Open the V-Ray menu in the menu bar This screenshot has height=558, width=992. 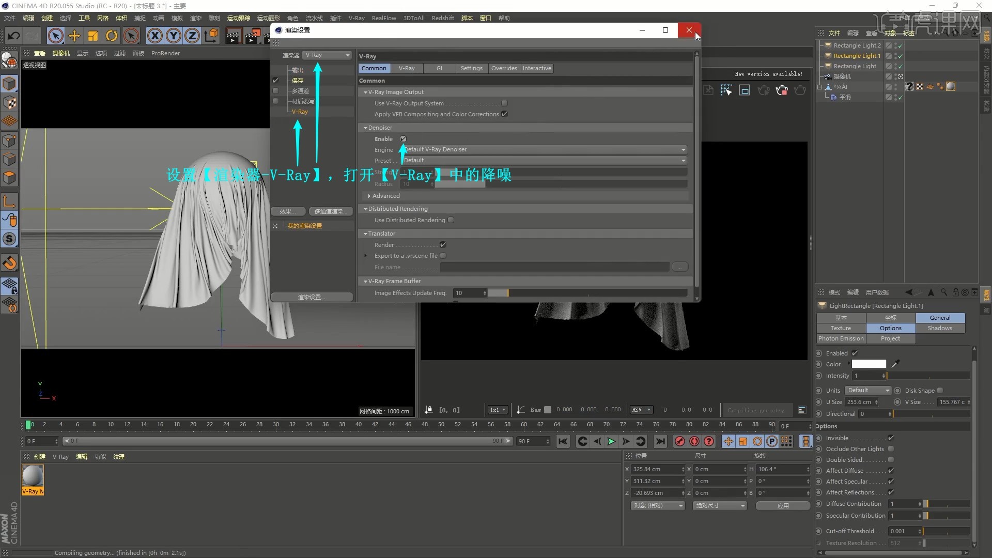click(357, 18)
